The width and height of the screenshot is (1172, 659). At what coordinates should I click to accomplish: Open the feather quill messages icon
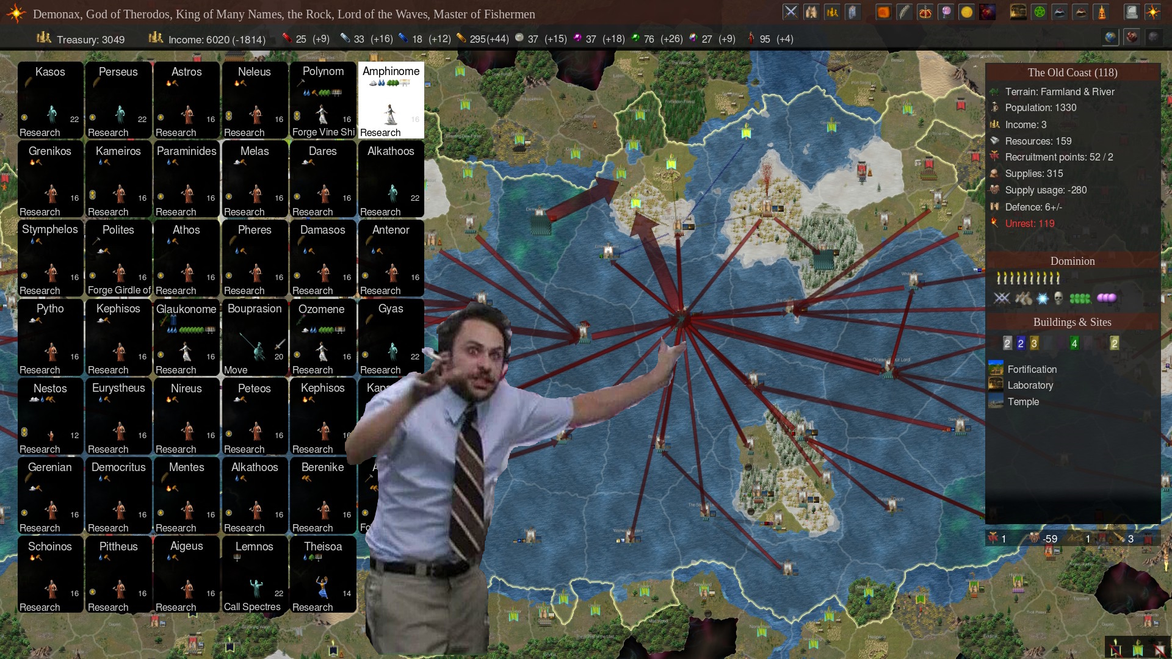coord(904,12)
